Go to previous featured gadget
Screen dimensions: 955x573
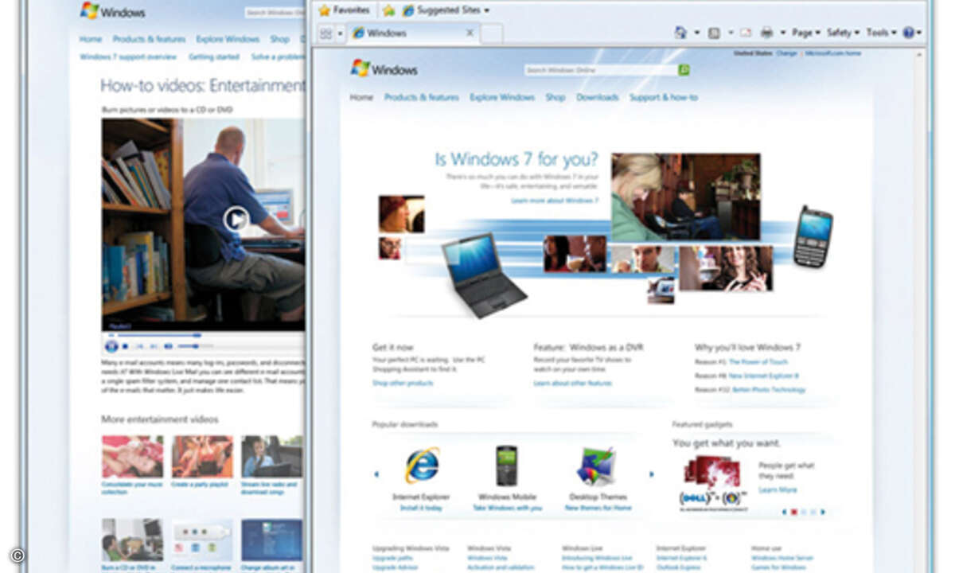click(x=783, y=512)
